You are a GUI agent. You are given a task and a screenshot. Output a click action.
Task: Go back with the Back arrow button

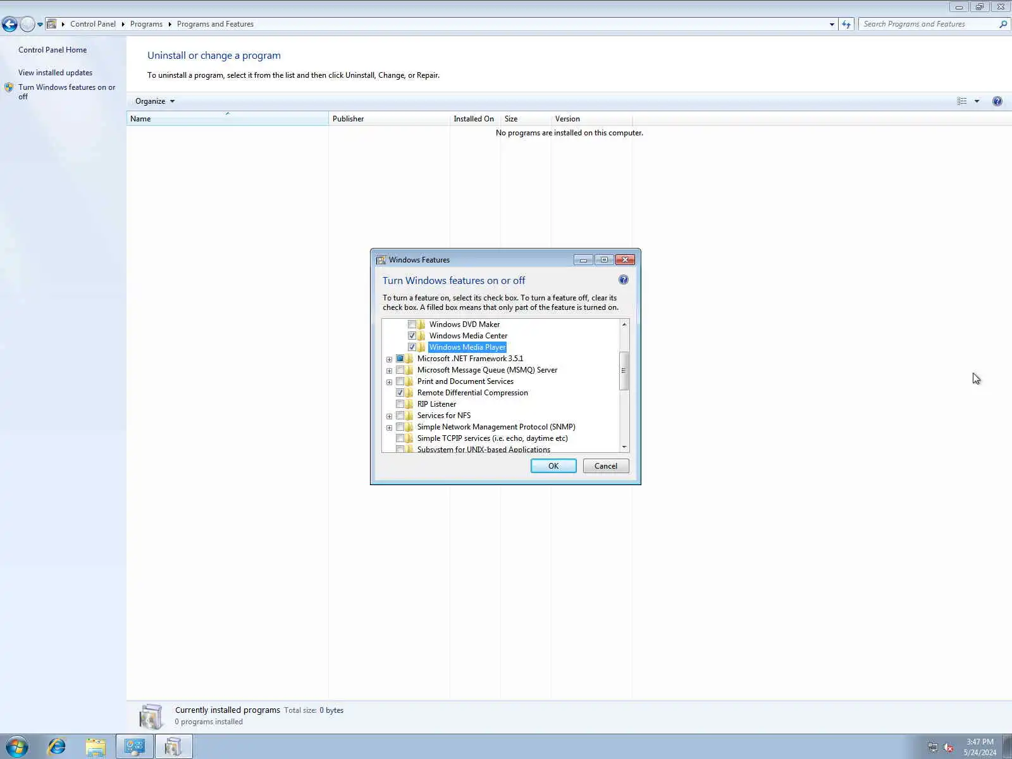(x=9, y=25)
